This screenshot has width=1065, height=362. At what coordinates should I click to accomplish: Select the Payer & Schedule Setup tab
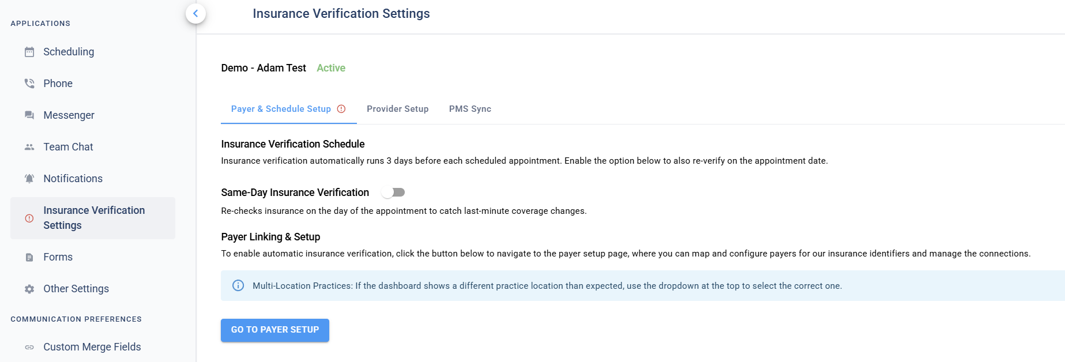[281, 109]
